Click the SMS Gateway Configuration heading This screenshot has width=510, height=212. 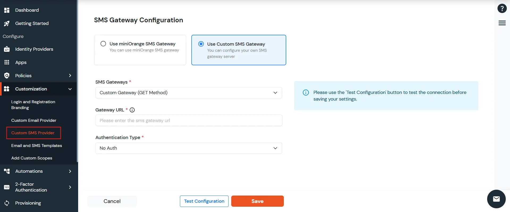tap(138, 20)
